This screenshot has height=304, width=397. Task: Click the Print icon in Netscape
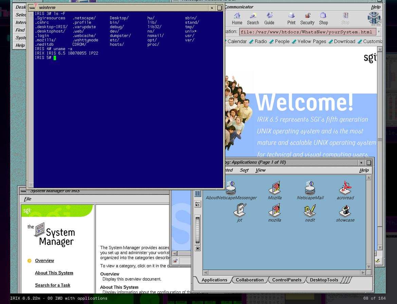291,19
